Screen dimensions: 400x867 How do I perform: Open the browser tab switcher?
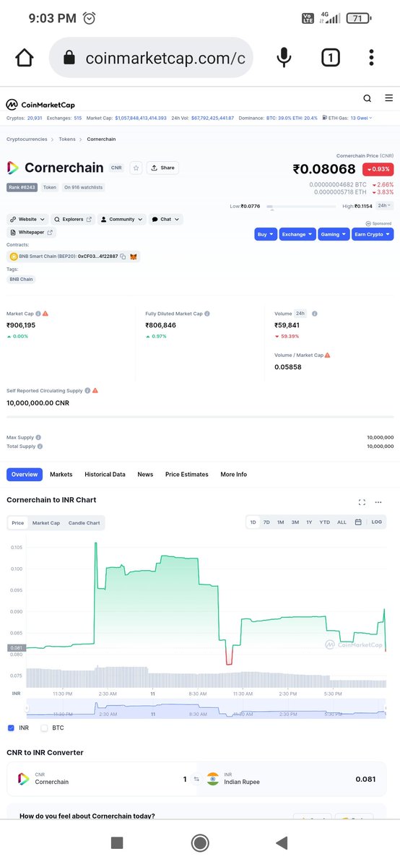pos(330,58)
